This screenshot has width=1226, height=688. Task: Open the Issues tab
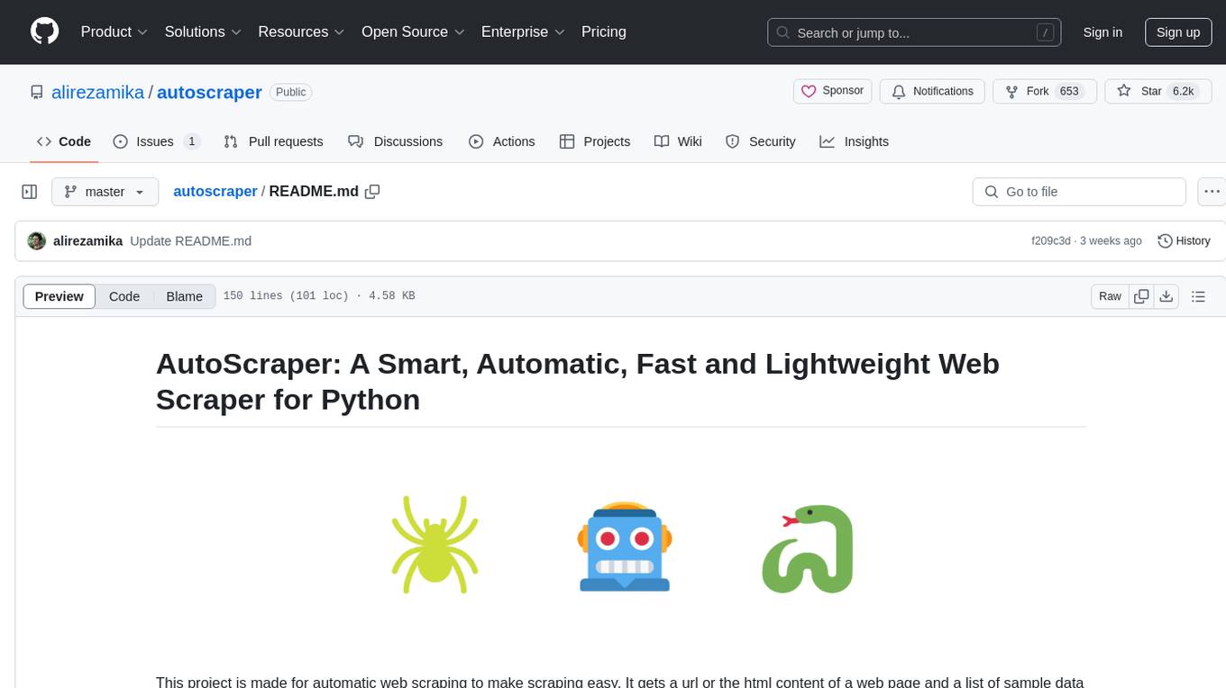[157, 141]
